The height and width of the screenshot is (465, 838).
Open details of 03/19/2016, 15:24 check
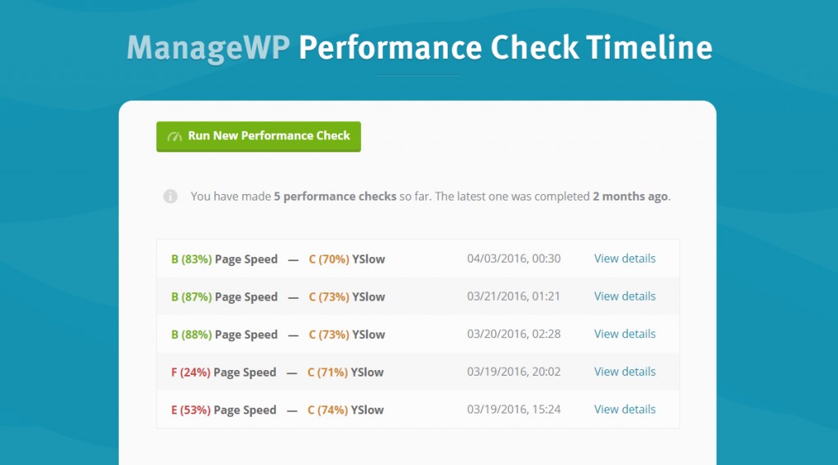624,409
